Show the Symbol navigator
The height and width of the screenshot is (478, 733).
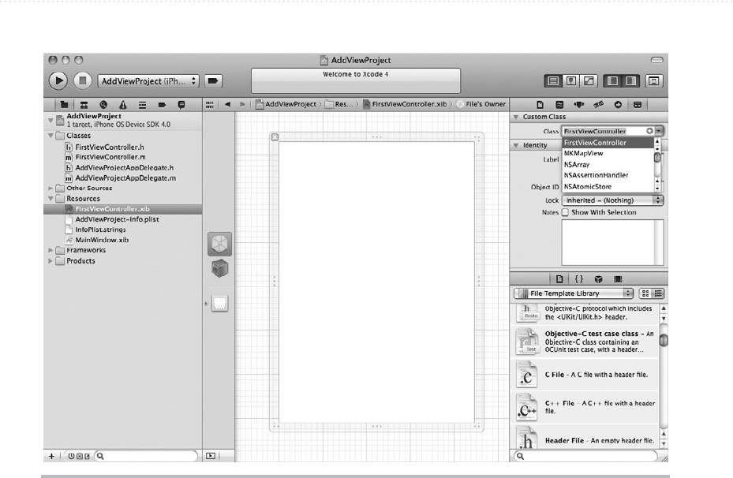(84, 105)
